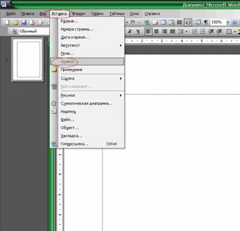Click the Схематическая диаграмма cycle icon
Viewport: 240px width, 231px height.
click(54, 104)
